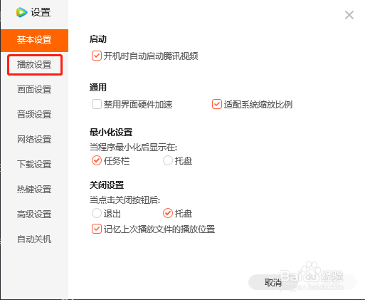Open the 基本设置 tab
365x300 pixels.
pyautogui.click(x=34, y=41)
